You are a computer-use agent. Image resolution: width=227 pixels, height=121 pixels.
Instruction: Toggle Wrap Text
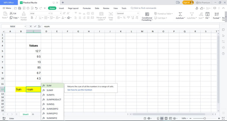(x=111, y=14)
